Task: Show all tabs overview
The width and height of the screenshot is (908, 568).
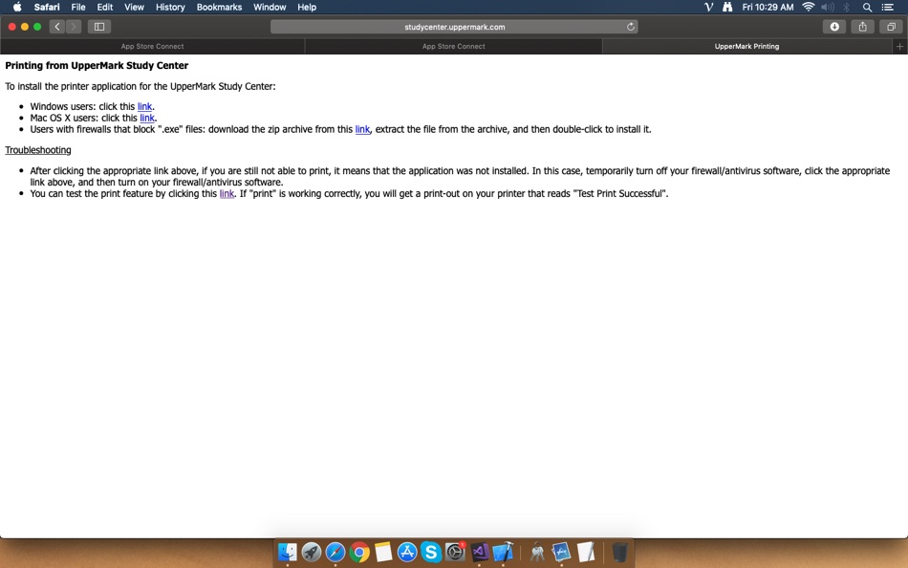Action: (891, 27)
